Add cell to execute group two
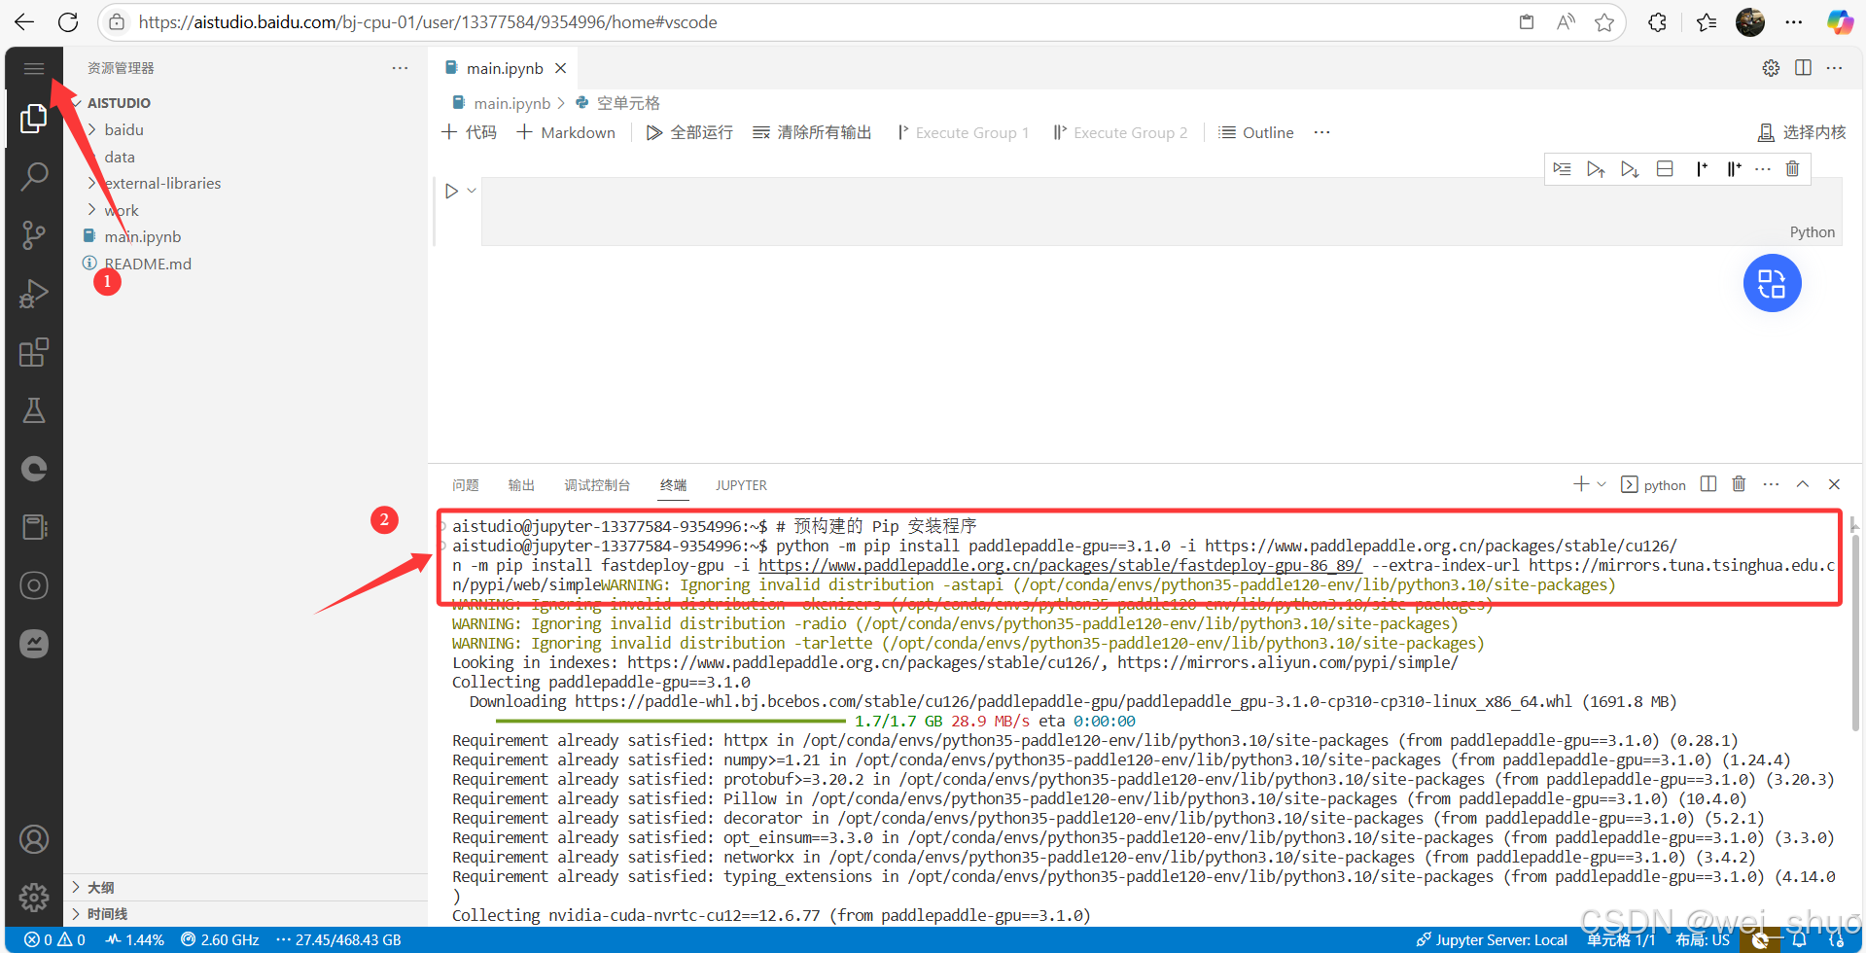1866x953 pixels. pos(1734,169)
